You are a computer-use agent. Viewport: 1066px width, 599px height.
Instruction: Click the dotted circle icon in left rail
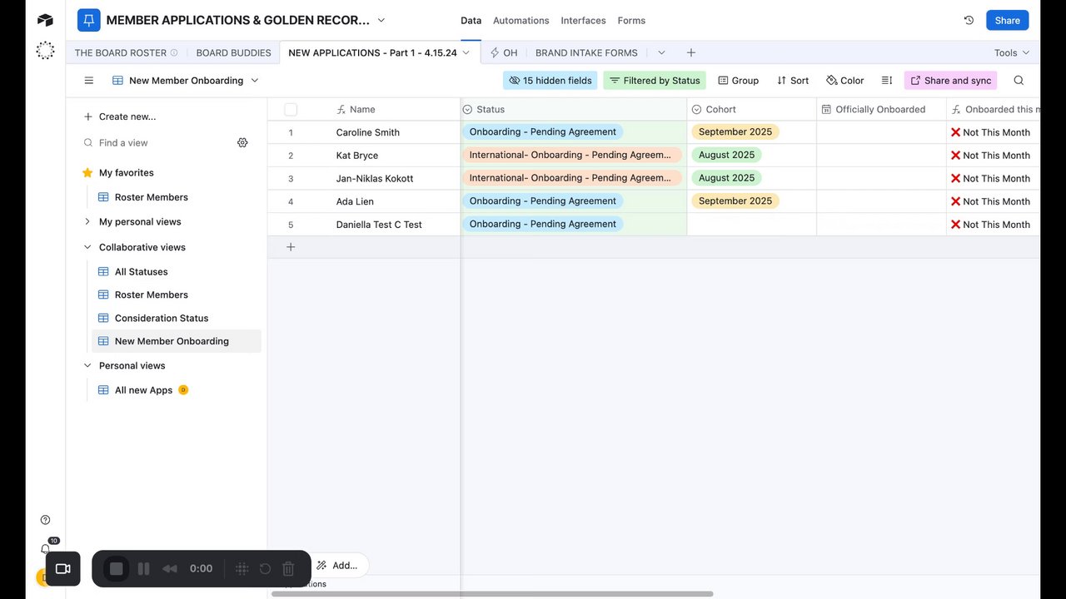[x=45, y=51]
